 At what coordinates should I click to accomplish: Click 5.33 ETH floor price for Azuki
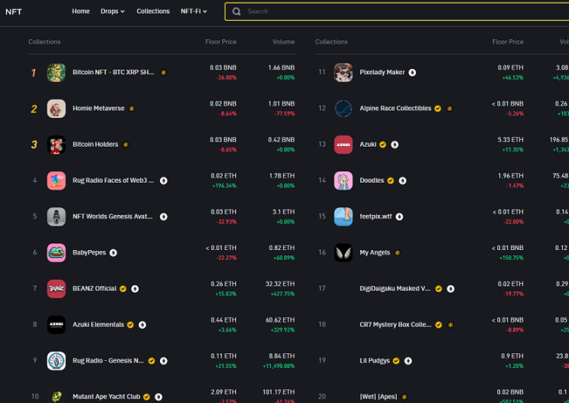click(x=511, y=139)
